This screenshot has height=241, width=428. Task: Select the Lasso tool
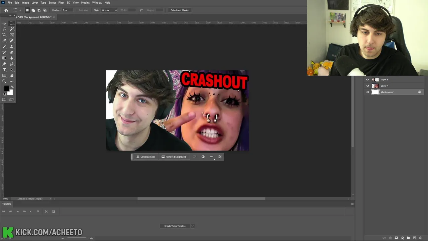(x=4, y=29)
